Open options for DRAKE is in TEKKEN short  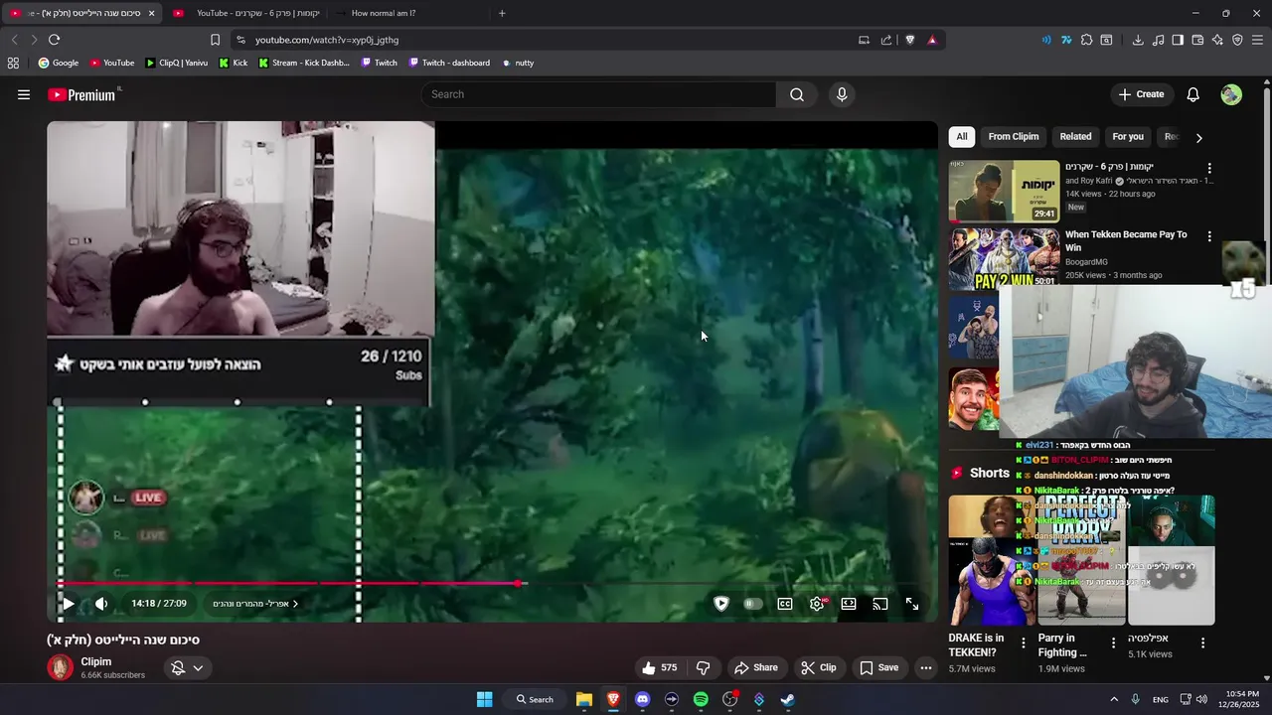[1024, 643]
